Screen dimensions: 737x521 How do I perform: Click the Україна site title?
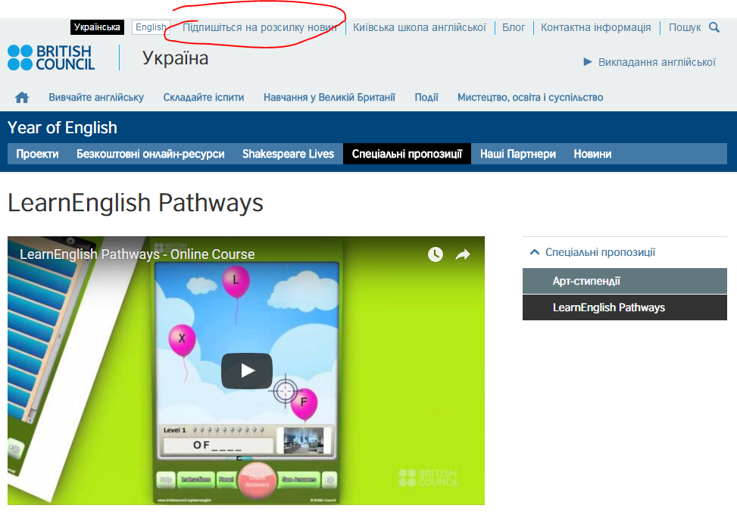pyautogui.click(x=175, y=58)
